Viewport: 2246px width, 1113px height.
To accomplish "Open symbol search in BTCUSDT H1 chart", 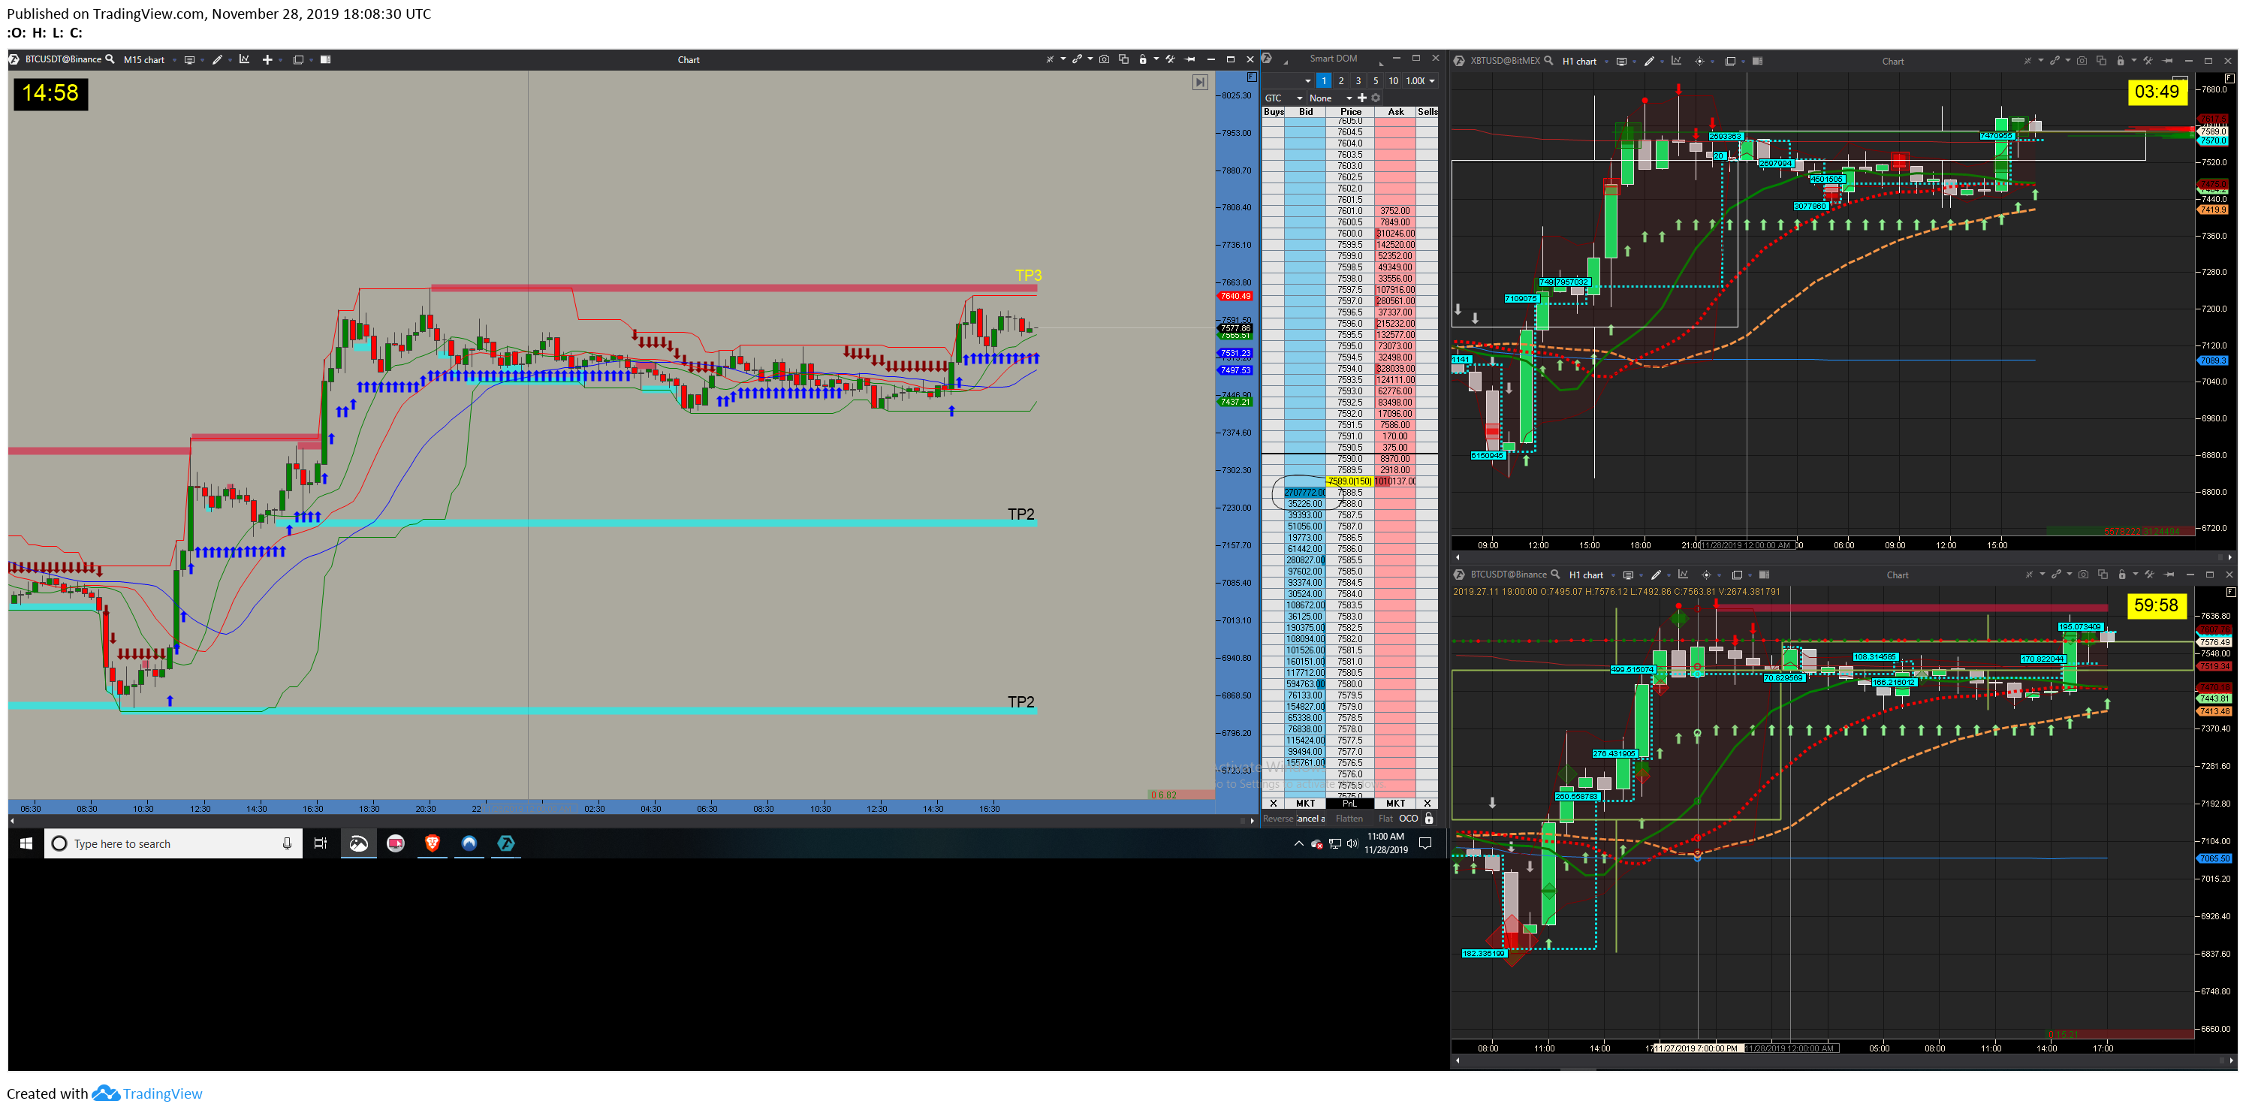I will click(1555, 574).
